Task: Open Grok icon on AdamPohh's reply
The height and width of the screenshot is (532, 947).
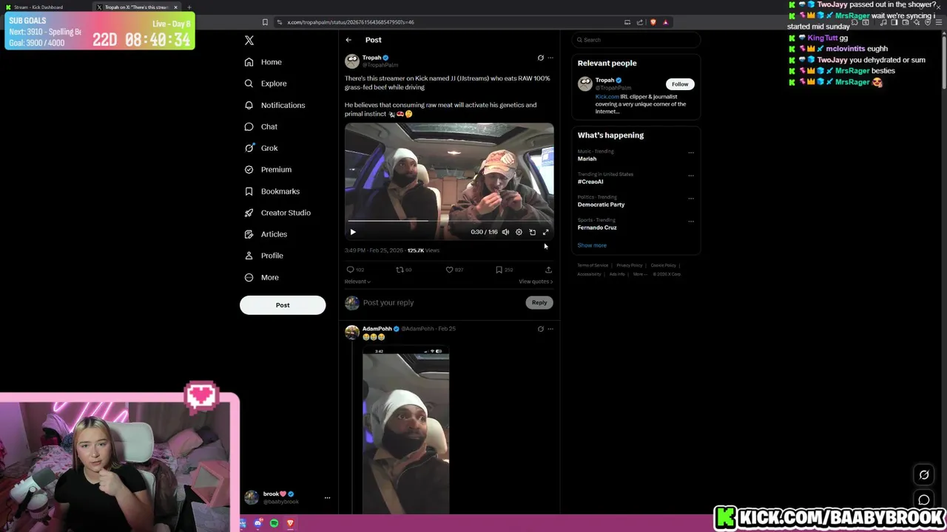Action: tap(540, 329)
